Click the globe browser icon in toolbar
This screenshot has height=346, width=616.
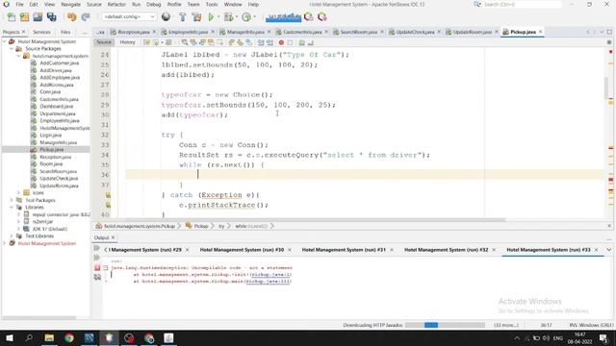point(166,17)
